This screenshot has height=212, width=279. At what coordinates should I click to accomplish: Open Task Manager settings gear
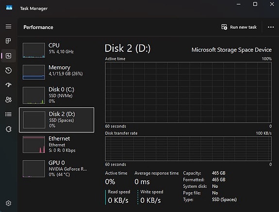coord(8,203)
